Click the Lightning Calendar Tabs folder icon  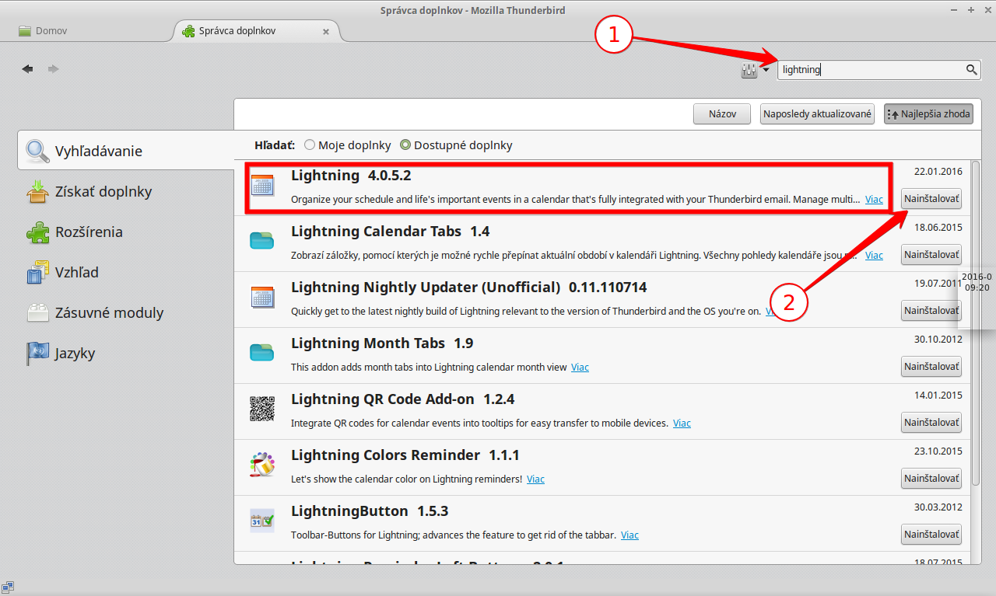coord(262,241)
